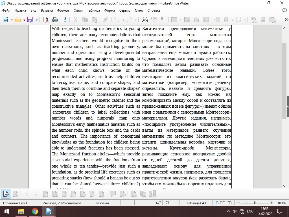Image resolution: width=289 pixels, height=217 pixels.
Task: Select single-page view layout
Action: 217,203
